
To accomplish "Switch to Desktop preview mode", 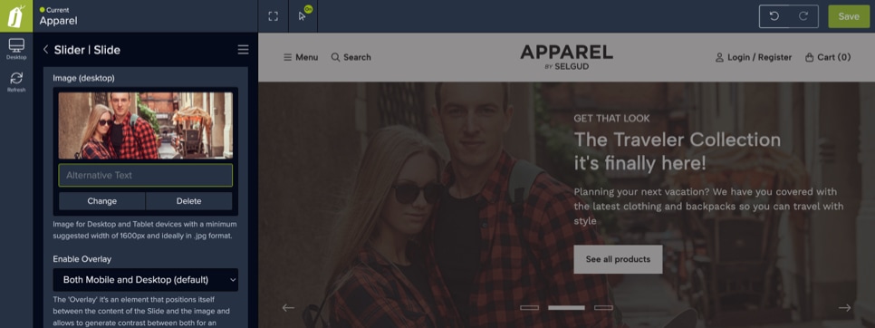I will click(16, 49).
